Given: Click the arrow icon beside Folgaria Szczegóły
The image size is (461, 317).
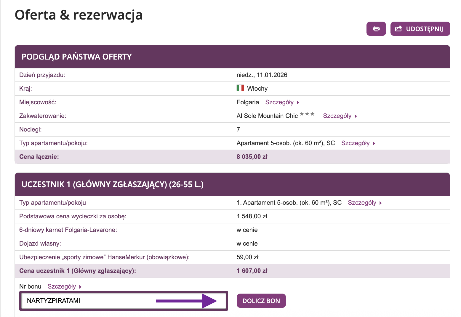Looking at the screenshot, I should tap(298, 102).
